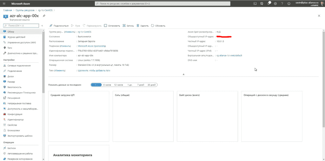Open Управление доступом (IAM)

[x=21, y=42]
